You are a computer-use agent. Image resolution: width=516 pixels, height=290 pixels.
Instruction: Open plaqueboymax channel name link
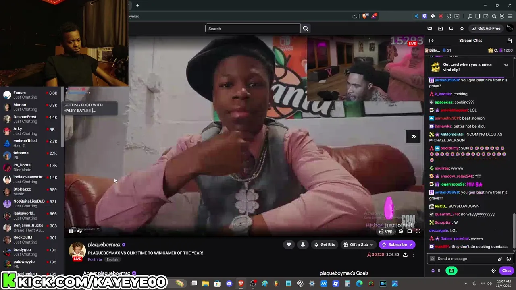(x=104, y=244)
